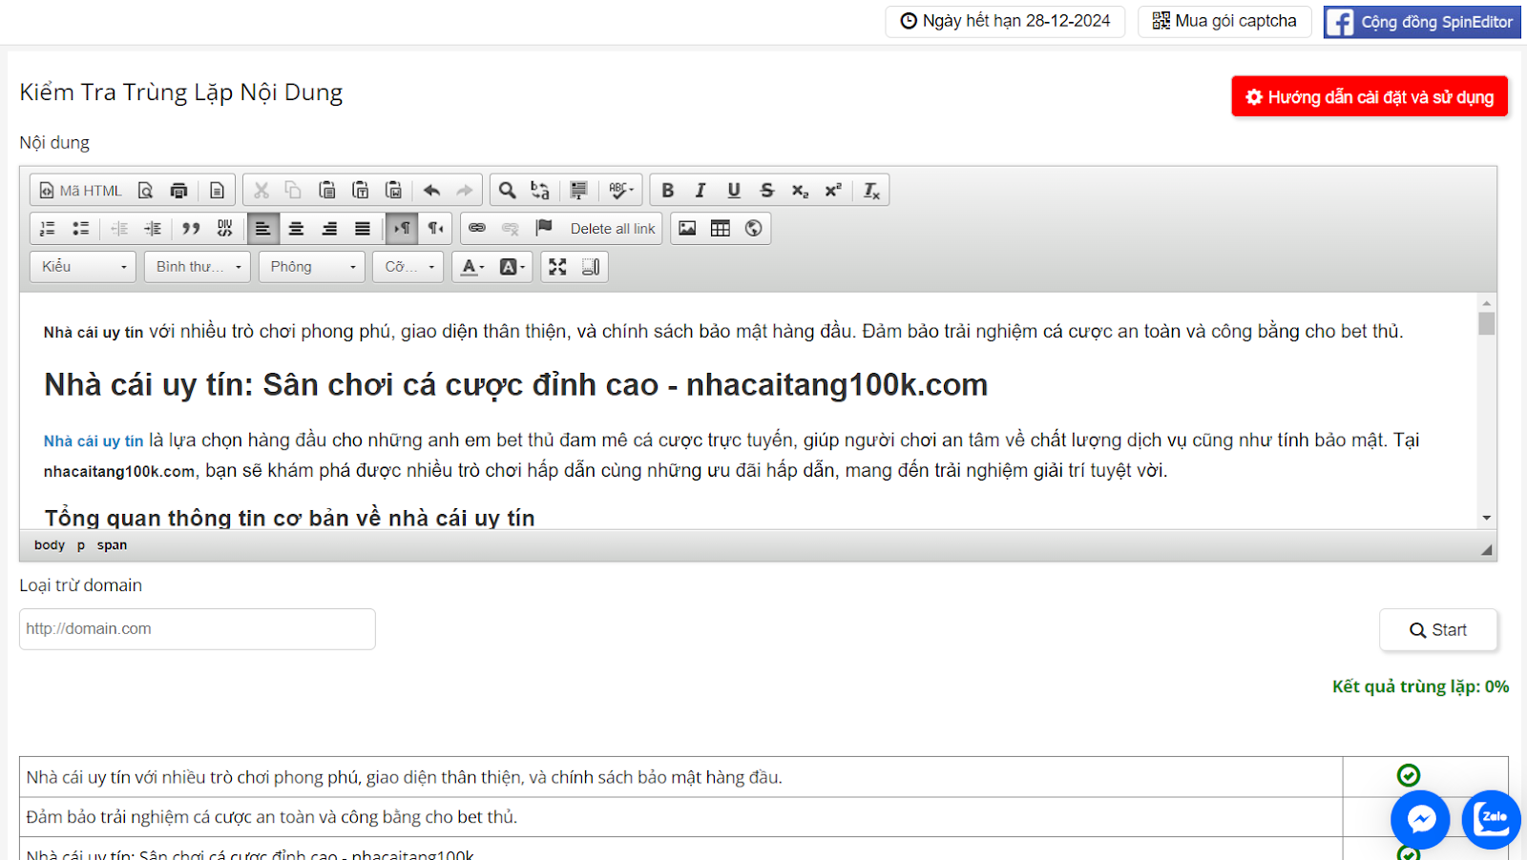Open the background color picker
Viewport: 1527px width, 860px height.
[512, 267]
